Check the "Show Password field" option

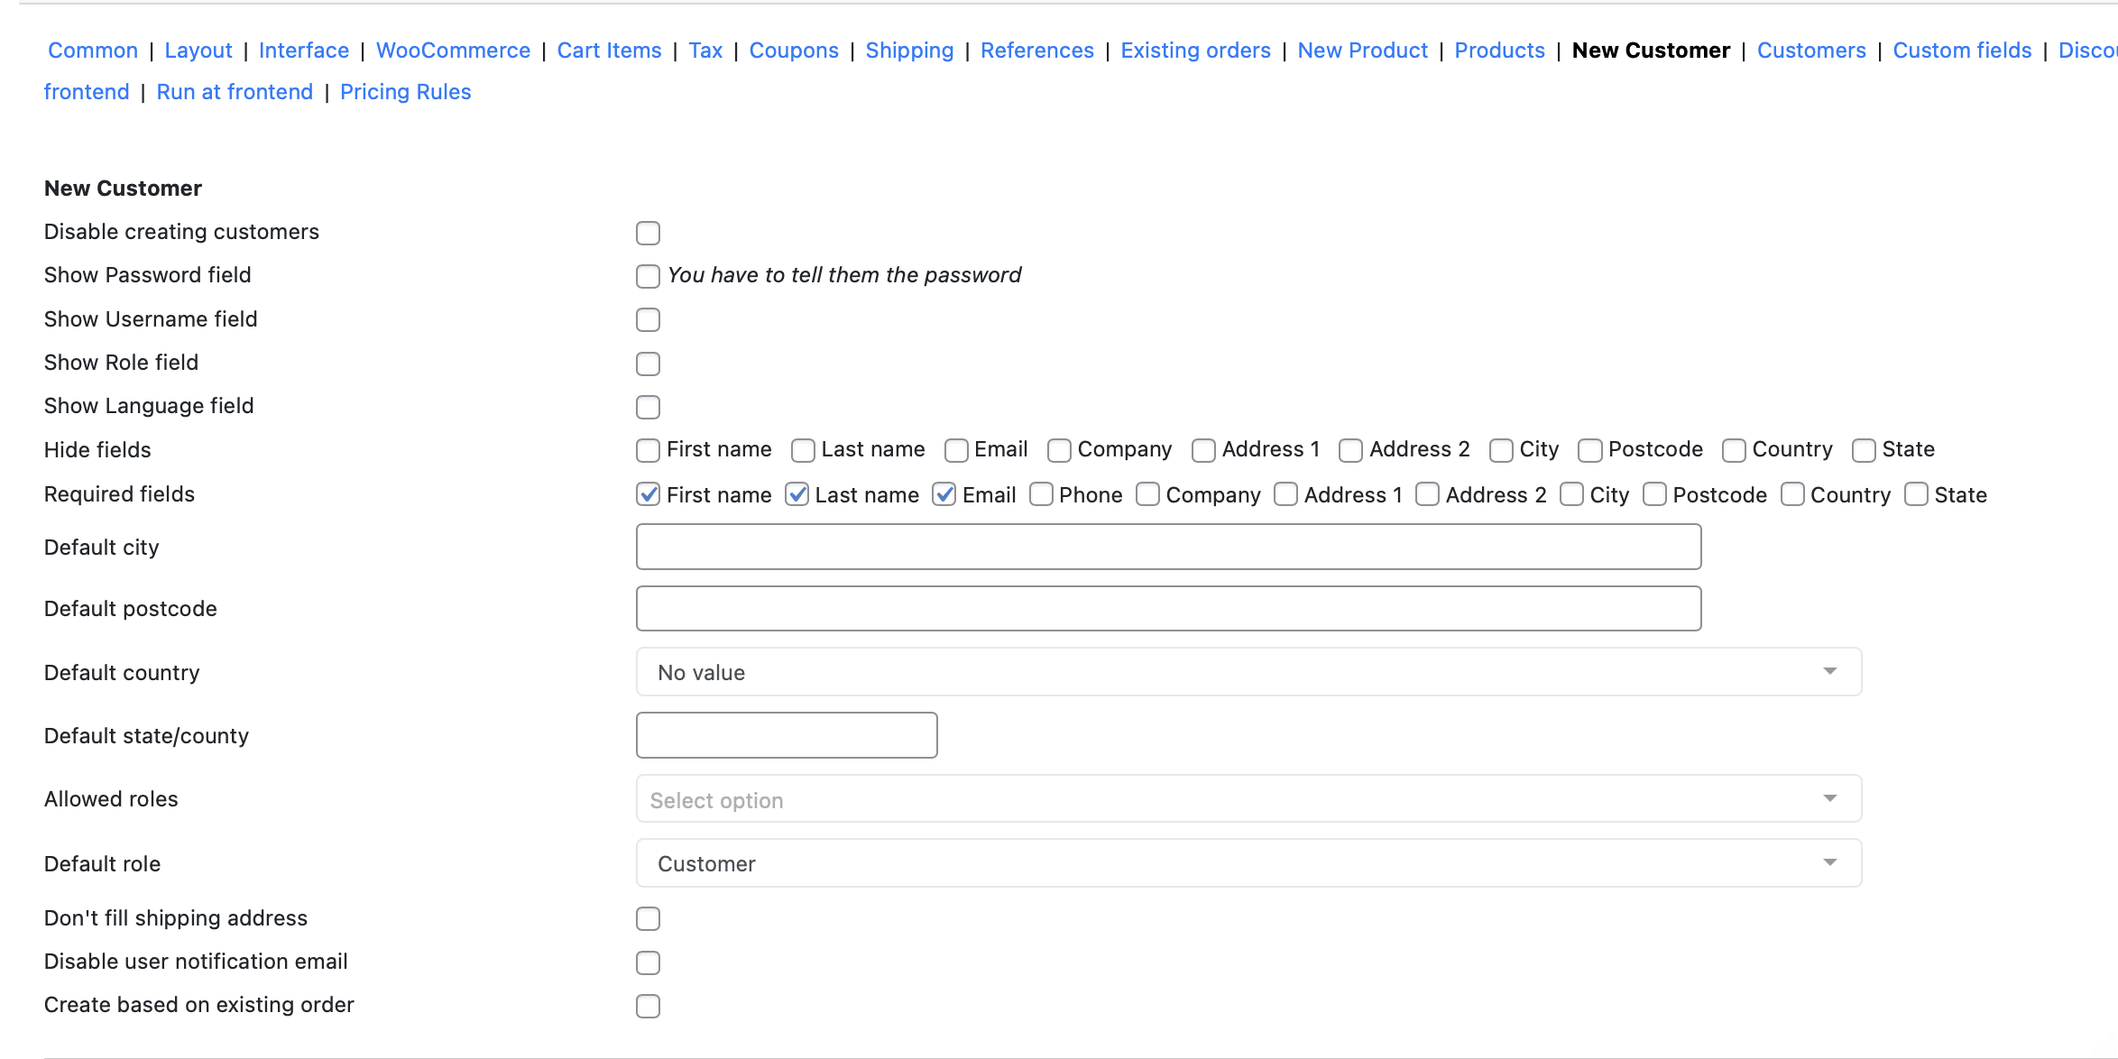pos(648,276)
